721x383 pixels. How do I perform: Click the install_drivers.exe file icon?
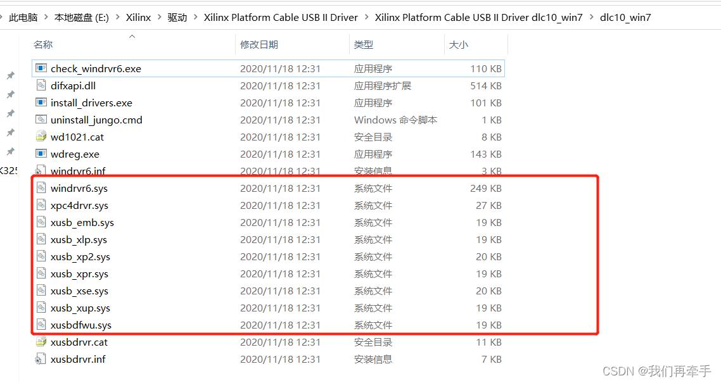point(41,103)
